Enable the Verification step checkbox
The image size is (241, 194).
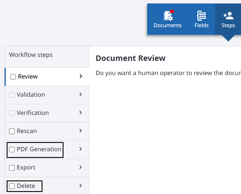12,113
